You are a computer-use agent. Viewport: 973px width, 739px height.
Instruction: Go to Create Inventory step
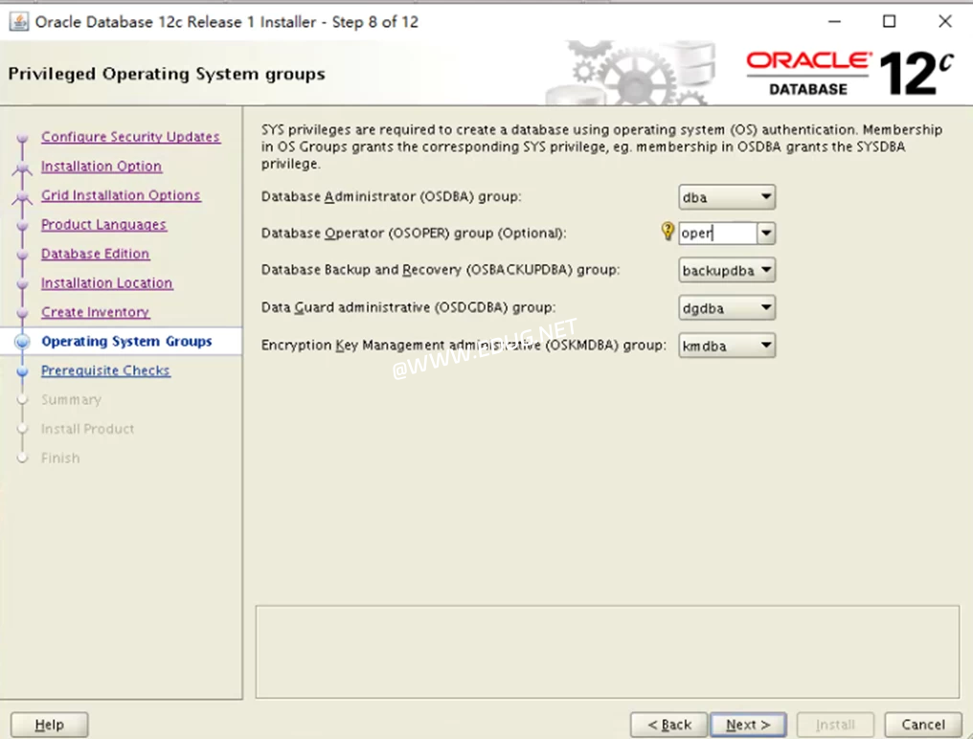pyautogui.click(x=96, y=312)
